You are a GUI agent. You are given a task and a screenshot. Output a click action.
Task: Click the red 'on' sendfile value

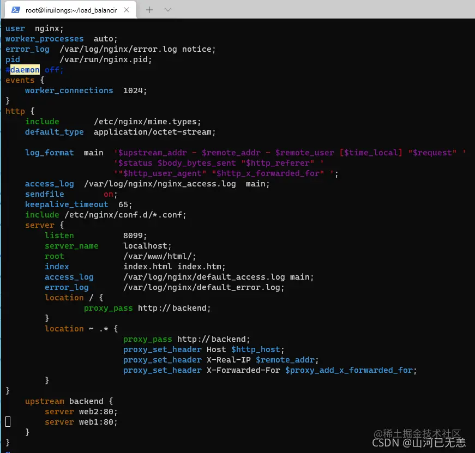108,194
